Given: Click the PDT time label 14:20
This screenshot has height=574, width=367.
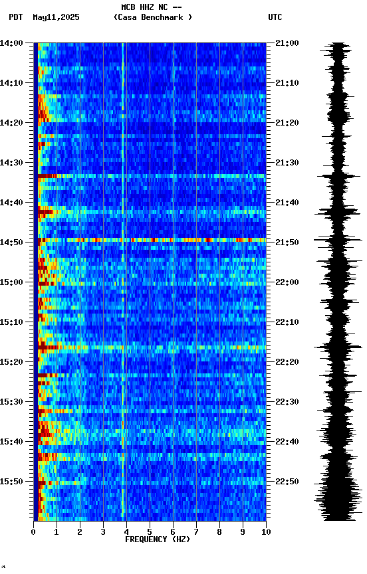Looking at the screenshot, I should (11, 123).
